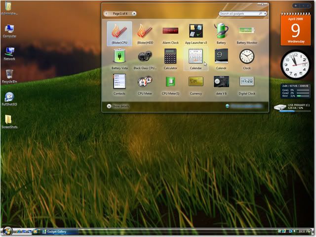Select the FullShot 9.5 shortcut

tap(9, 99)
